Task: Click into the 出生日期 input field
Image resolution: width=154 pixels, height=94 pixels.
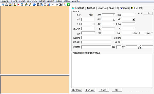Action: 96,38
